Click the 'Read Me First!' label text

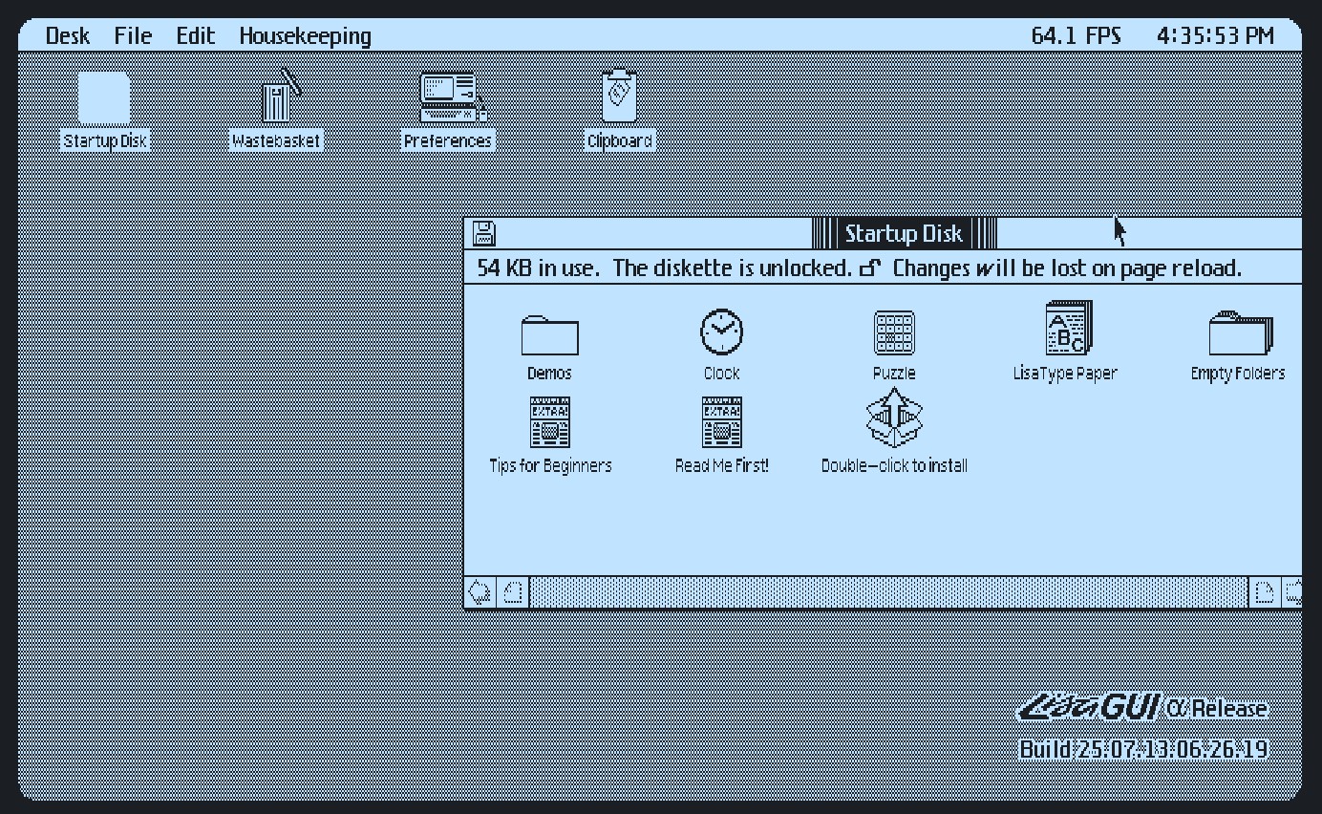(721, 466)
